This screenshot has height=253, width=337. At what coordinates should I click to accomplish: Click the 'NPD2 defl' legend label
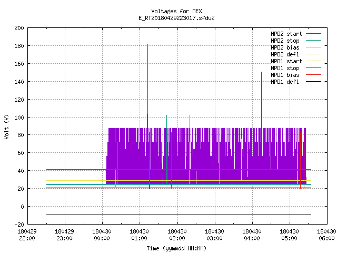(285, 54)
